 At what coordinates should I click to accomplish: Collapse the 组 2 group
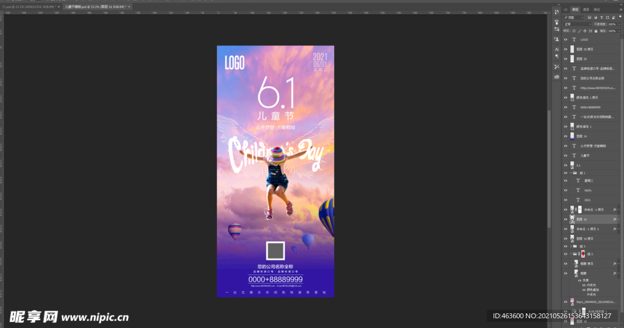570,254
